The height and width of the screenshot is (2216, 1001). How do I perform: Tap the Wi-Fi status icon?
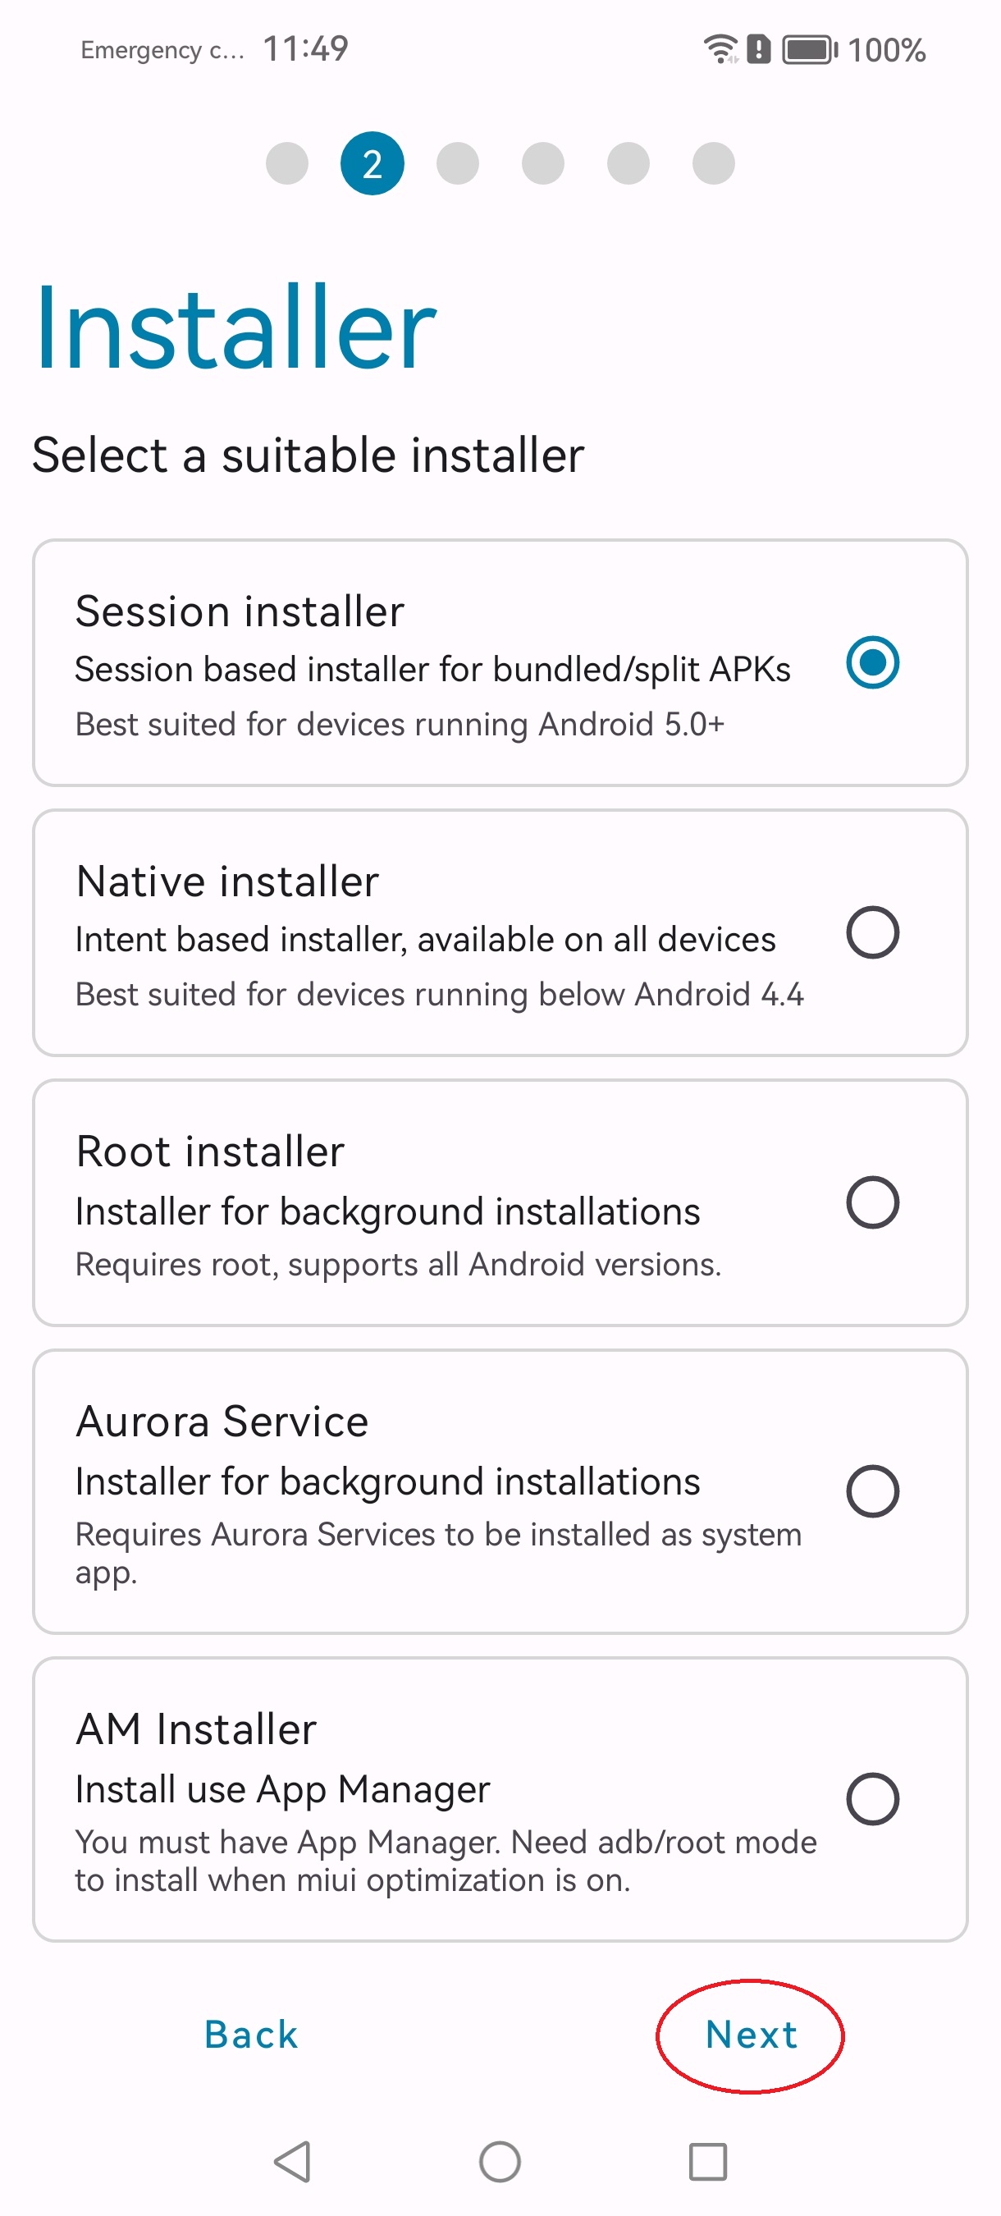tap(720, 49)
